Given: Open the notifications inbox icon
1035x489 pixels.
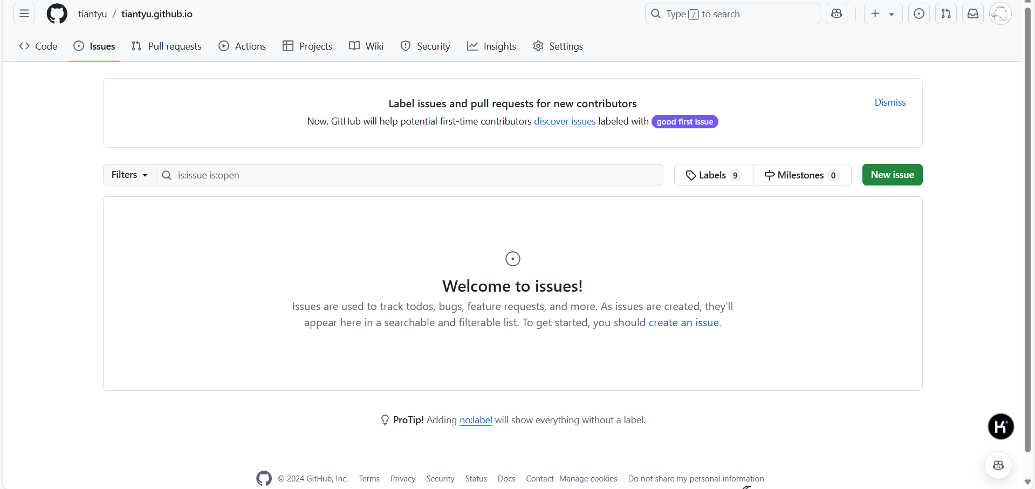Looking at the screenshot, I should pyautogui.click(x=973, y=13).
